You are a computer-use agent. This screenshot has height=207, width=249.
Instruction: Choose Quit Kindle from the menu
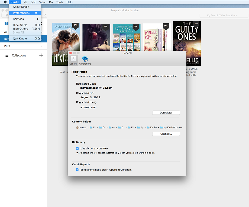(x=20, y=38)
